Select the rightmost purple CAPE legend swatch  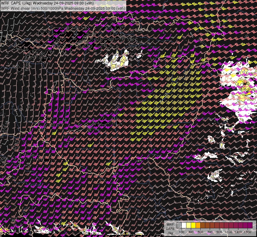[250, 225]
